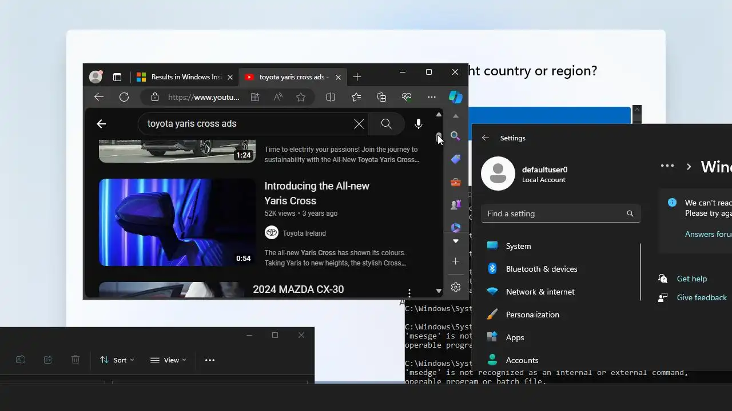The height and width of the screenshot is (411, 732).
Task: Open defaultuser0 account in Settings
Action: coord(524,174)
